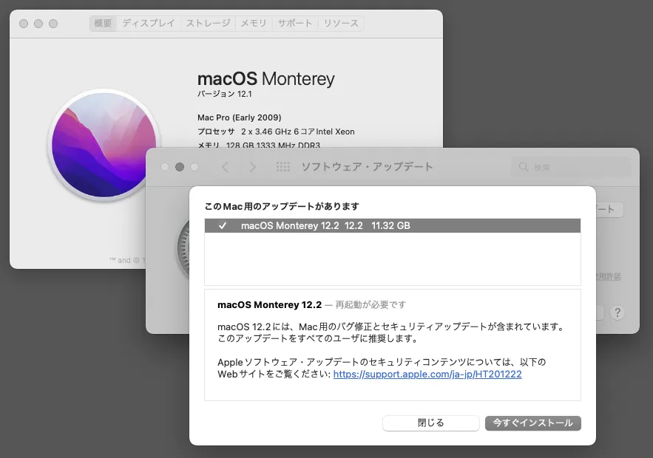Screen dimensions: 653x458
Task: Click the 検索 search field
Action: click(571, 167)
